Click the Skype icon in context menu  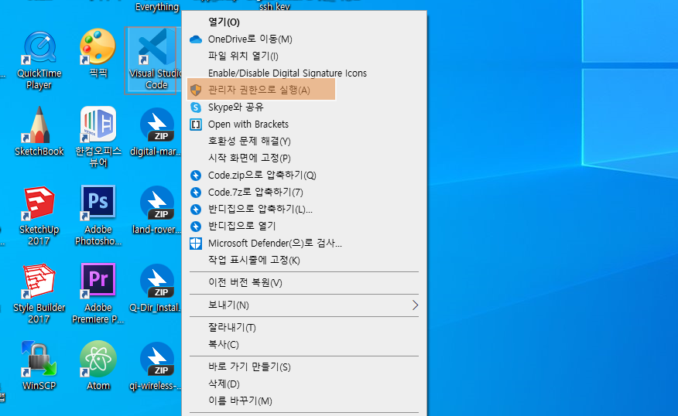tap(196, 107)
